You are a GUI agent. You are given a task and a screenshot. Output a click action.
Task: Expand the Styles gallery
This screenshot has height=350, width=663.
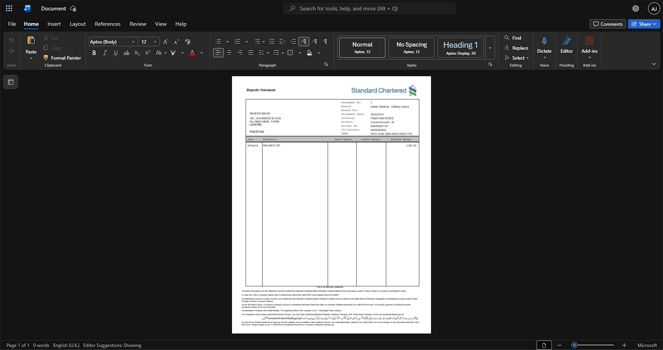click(x=490, y=48)
